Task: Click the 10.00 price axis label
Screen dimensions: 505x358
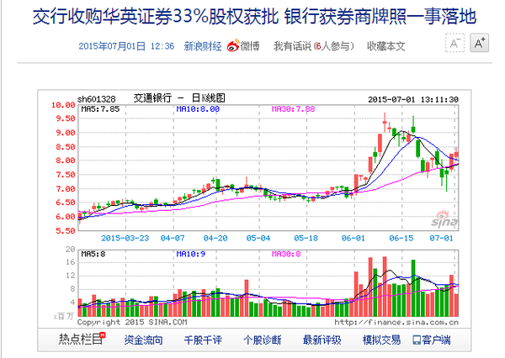Action: (63, 105)
